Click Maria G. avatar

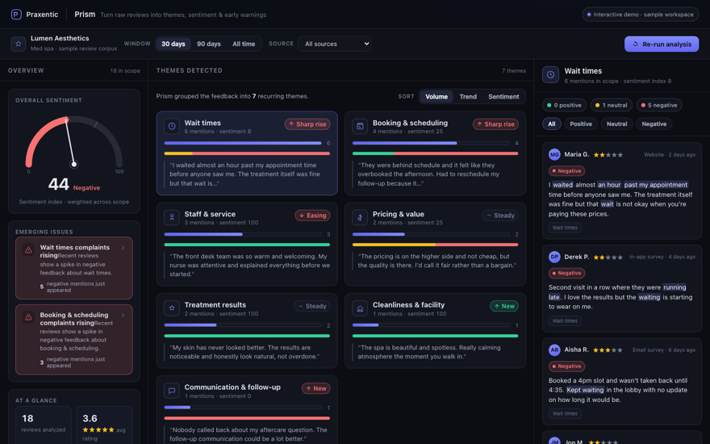[x=554, y=154]
